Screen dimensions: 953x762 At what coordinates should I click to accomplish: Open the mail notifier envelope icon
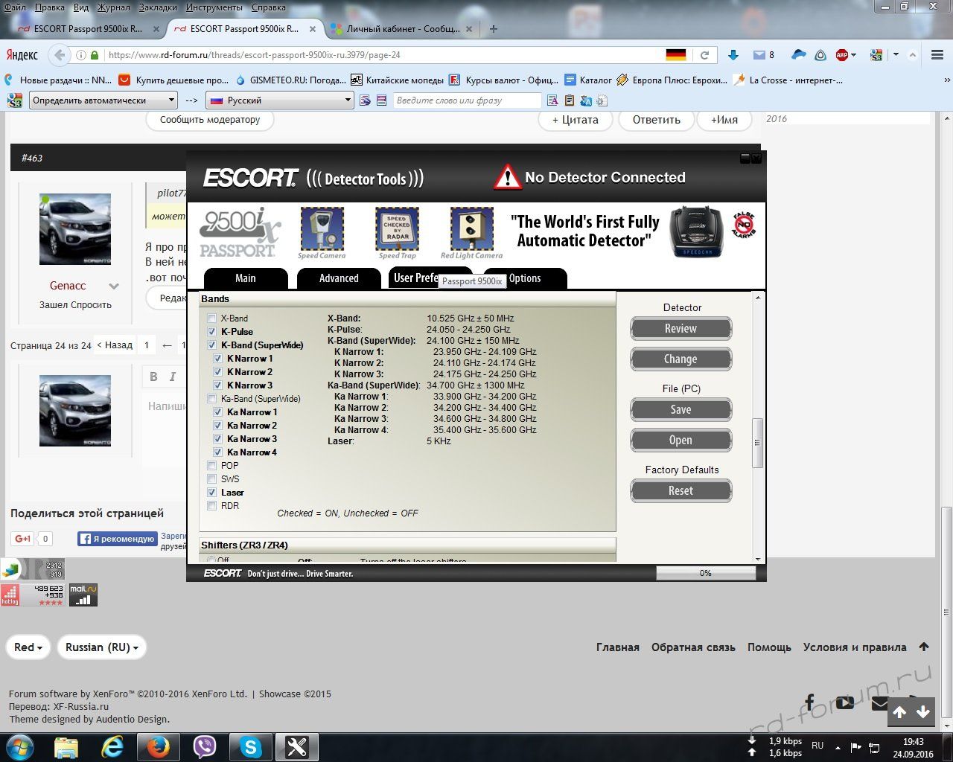click(759, 55)
